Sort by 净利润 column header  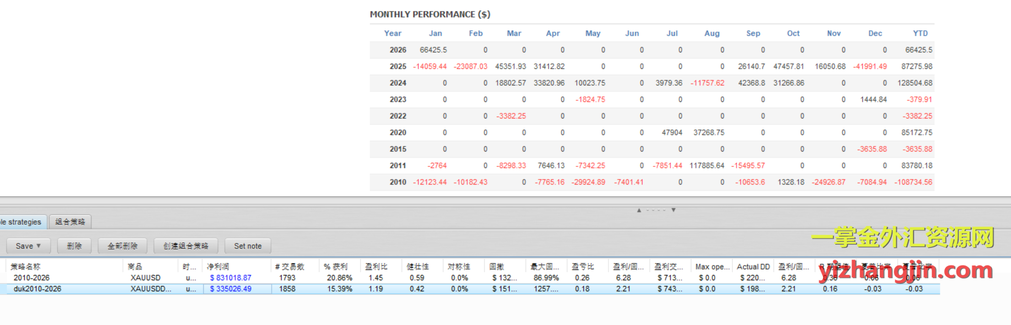218,267
